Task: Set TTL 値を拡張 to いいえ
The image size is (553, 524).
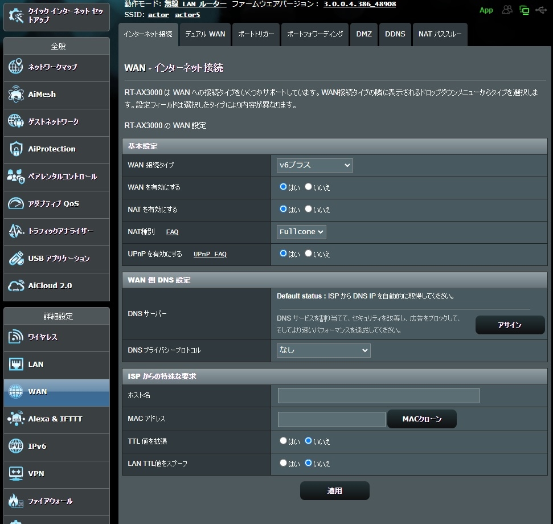Action: pyautogui.click(x=308, y=440)
